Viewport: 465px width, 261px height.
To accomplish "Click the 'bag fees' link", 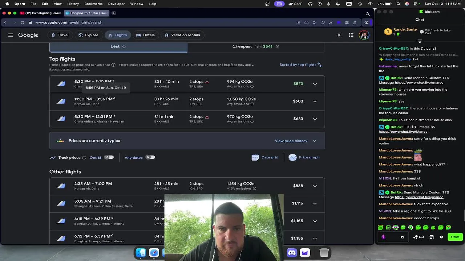I will coord(230,65).
